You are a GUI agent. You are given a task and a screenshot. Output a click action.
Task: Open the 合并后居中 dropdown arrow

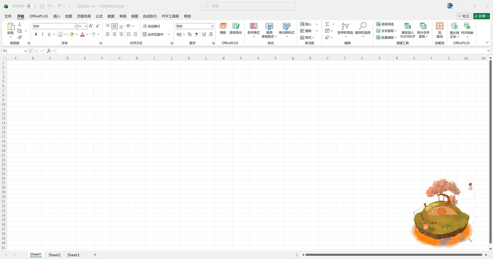pos(169,34)
